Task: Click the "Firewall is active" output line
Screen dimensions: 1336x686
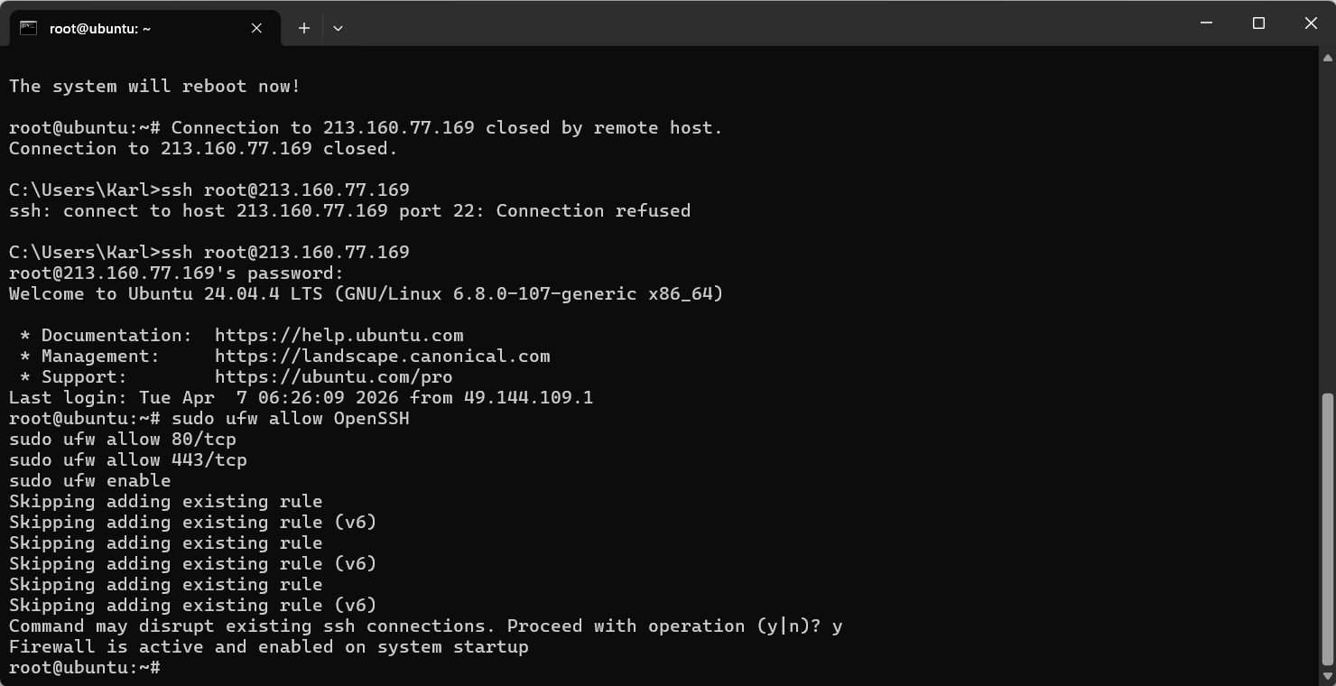Action: pos(268,647)
